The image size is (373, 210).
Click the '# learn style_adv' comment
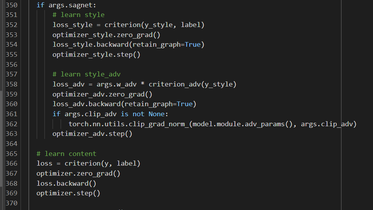click(x=86, y=74)
